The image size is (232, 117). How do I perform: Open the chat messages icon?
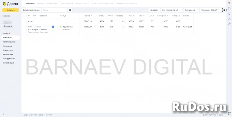[229, 8]
